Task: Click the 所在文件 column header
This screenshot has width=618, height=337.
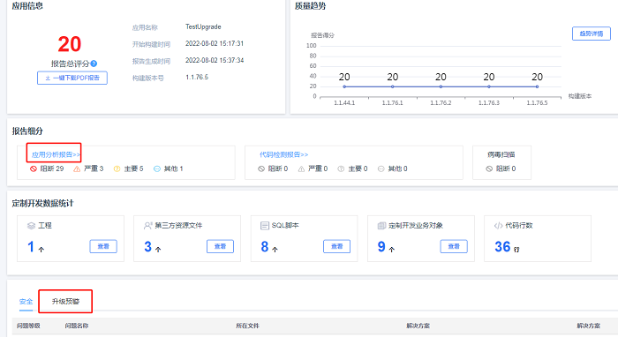Action: point(247,326)
